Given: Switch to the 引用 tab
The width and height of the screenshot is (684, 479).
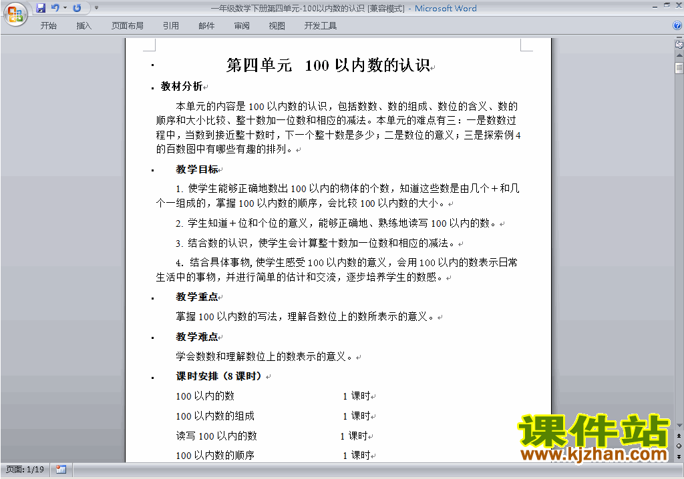Looking at the screenshot, I should pyautogui.click(x=170, y=26).
